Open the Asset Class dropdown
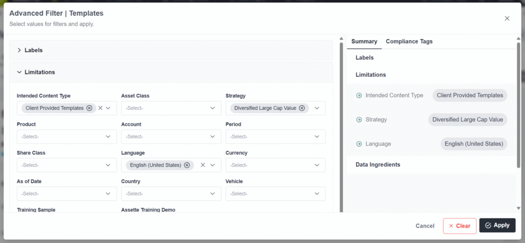This screenshot has height=243, width=525. pyautogui.click(x=171, y=108)
